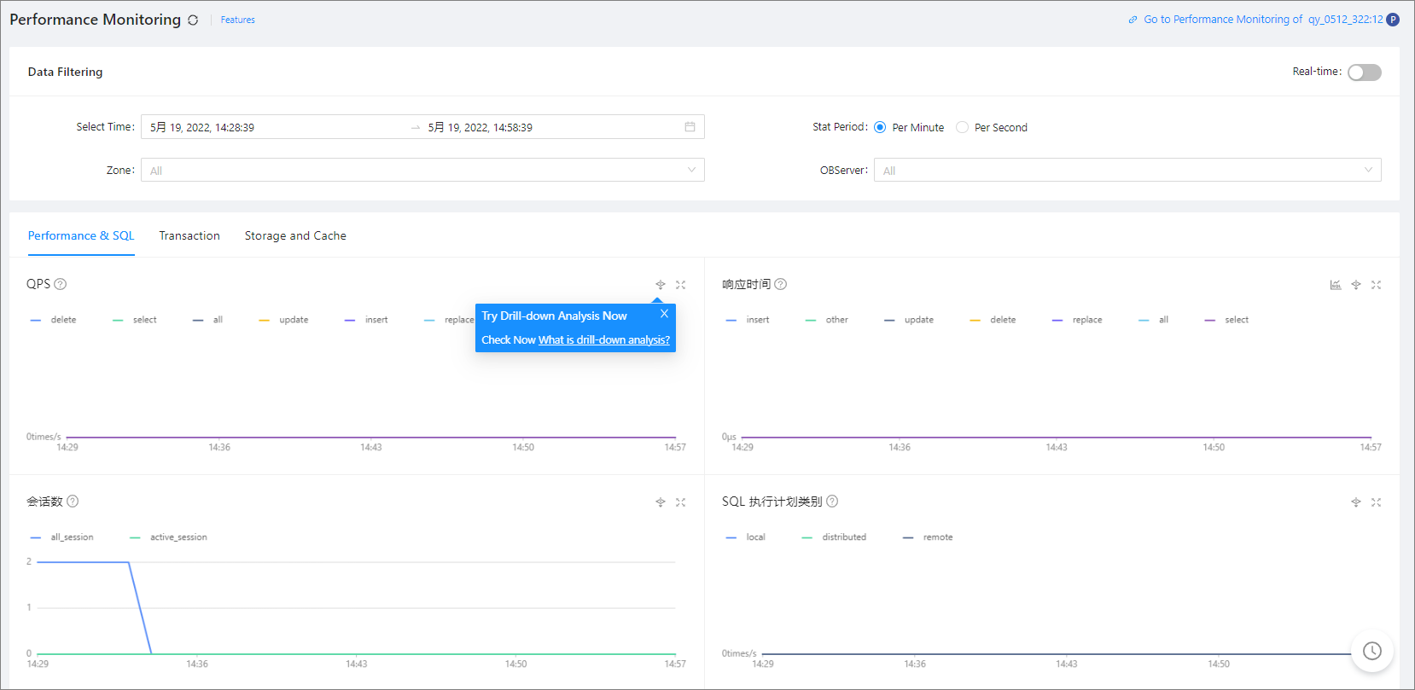Open the Zone dropdown
Viewport: 1415px width, 690px height.
422,170
